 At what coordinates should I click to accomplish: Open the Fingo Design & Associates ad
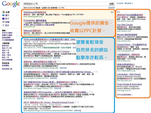129,84
